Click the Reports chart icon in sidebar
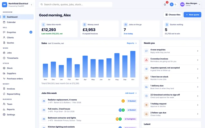This screenshot has height=128, width=205. coord(4,109)
